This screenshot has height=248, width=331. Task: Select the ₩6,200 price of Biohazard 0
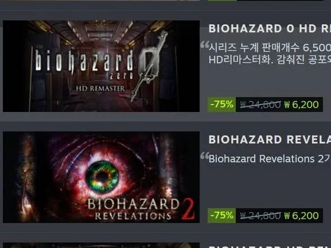tap(301, 105)
